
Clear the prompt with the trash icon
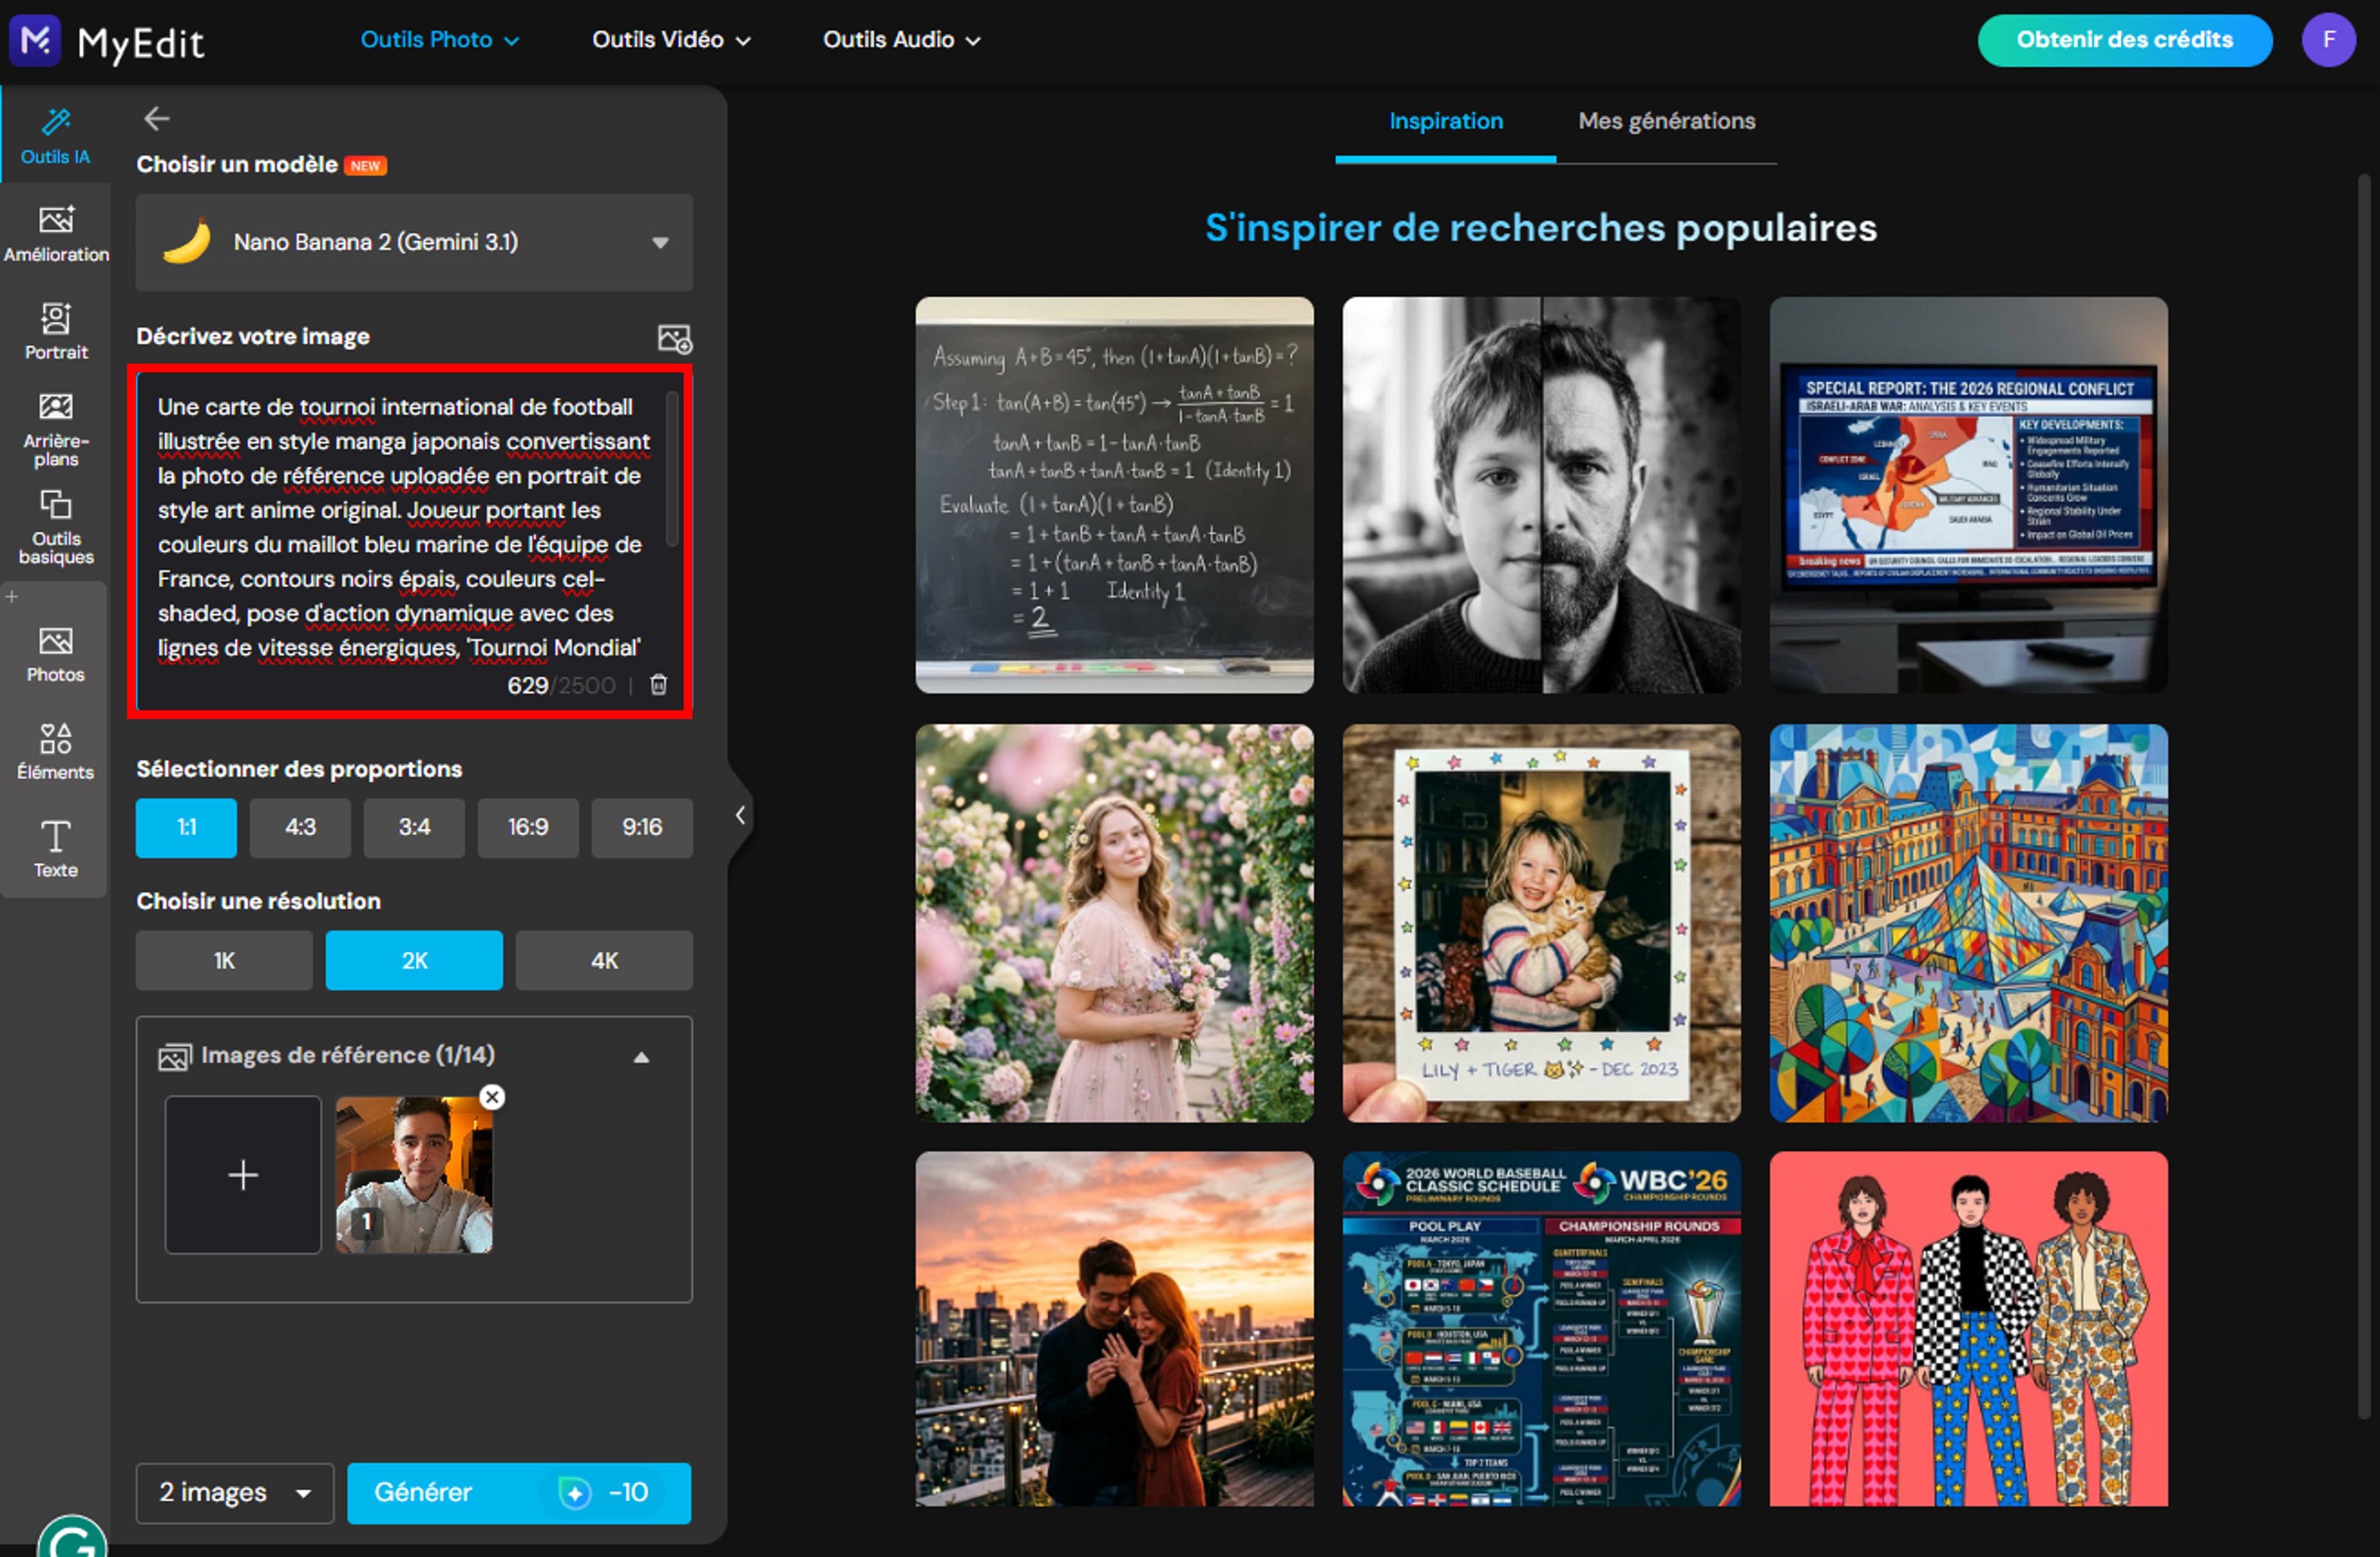(659, 685)
